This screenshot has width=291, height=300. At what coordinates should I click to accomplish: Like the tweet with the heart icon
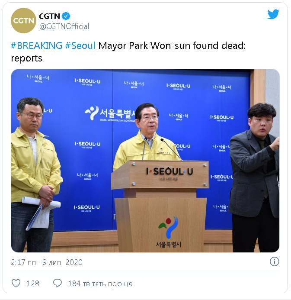pyautogui.click(x=16, y=283)
